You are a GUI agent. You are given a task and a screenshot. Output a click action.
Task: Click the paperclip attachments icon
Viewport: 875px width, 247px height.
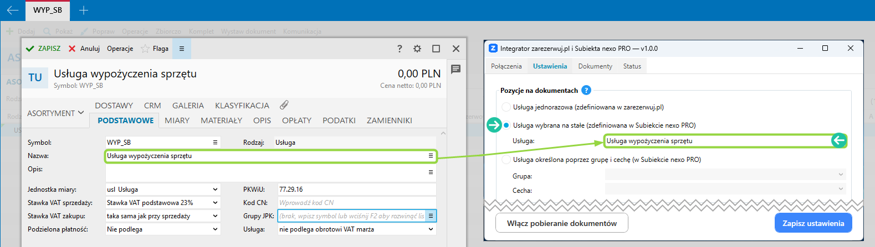point(284,105)
